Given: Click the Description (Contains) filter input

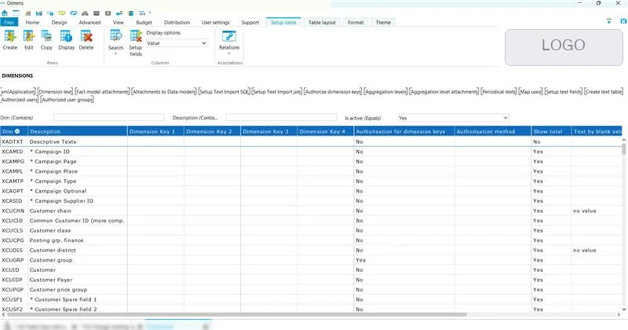Looking at the screenshot, I should coord(282,117).
